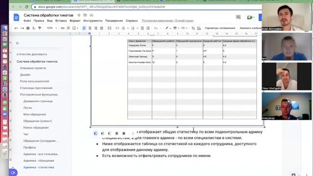Image resolution: width=313 pixels, height=176 pixels.
Task: Toggle center alignment
Action: click(x=90, y=28)
